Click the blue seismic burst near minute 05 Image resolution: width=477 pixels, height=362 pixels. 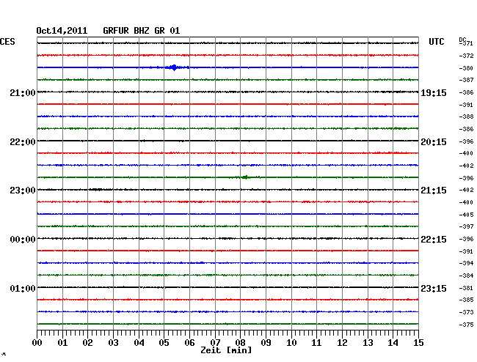[x=174, y=67]
